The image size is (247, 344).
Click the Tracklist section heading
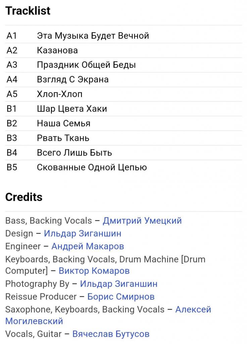pyautogui.click(x=28, y=11)
